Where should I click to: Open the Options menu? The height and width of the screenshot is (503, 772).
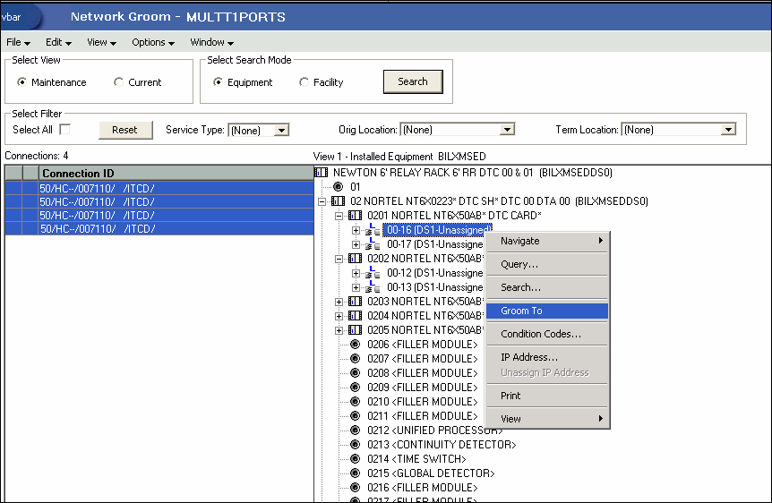pos(153,42)
